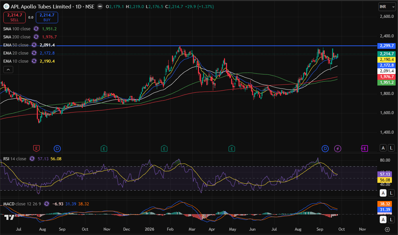Screen dimensions: 398x235
Task: Click the purple 57.13 RSI value label
Action: click(385, 174)
